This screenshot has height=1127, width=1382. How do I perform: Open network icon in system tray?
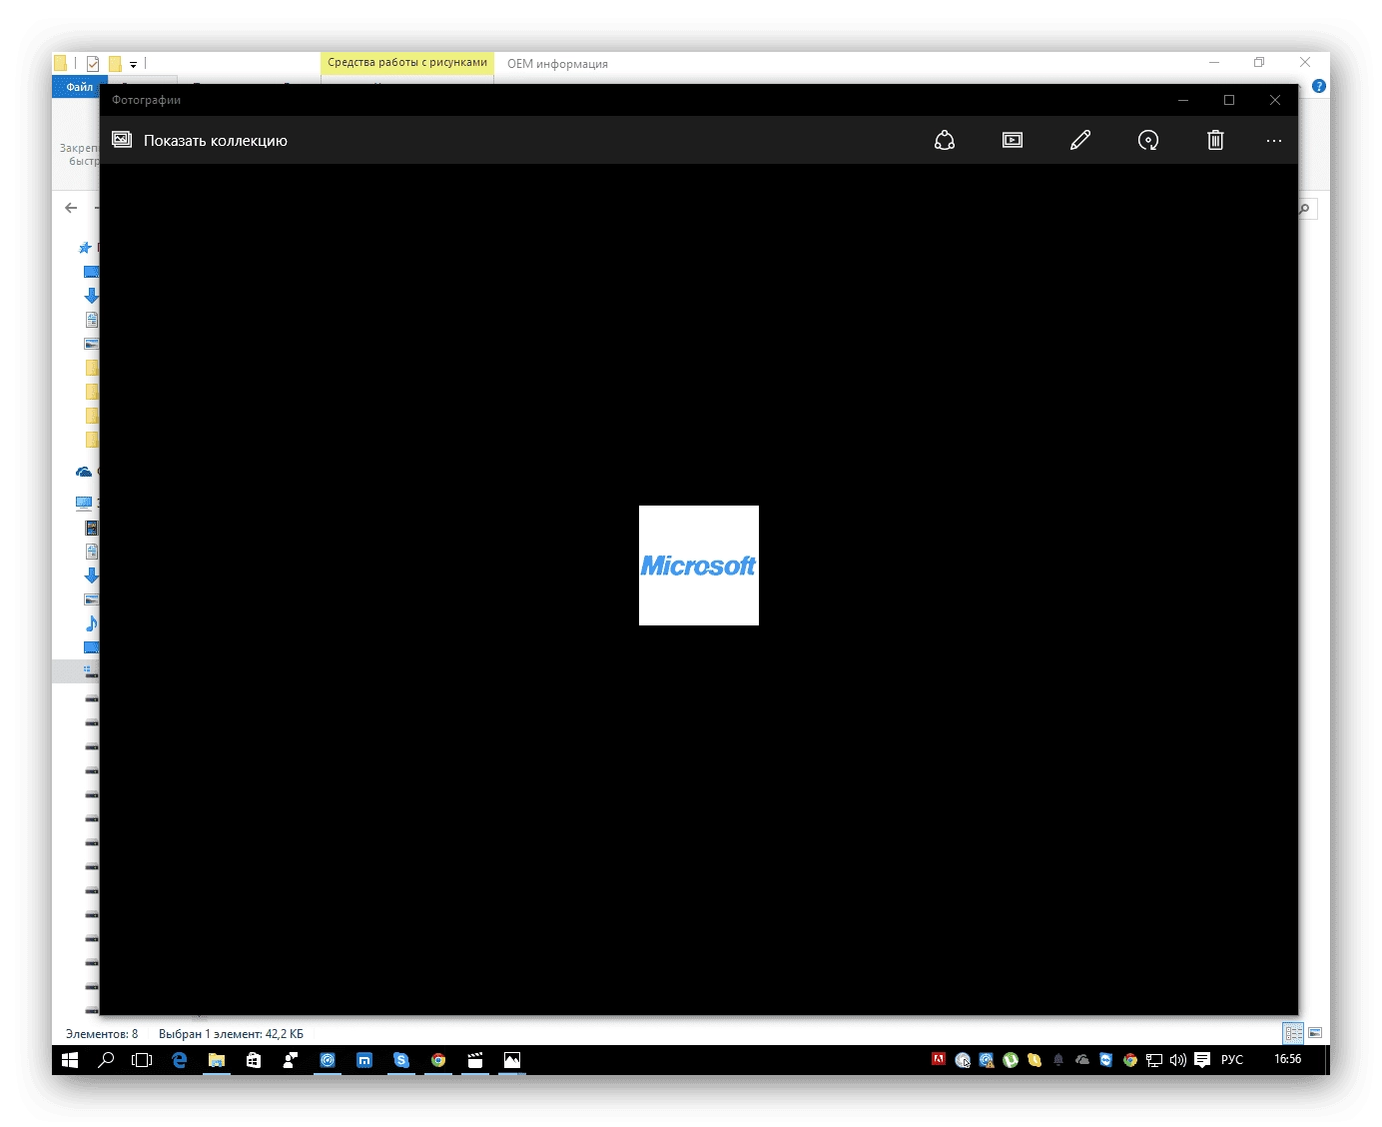1154,1060
